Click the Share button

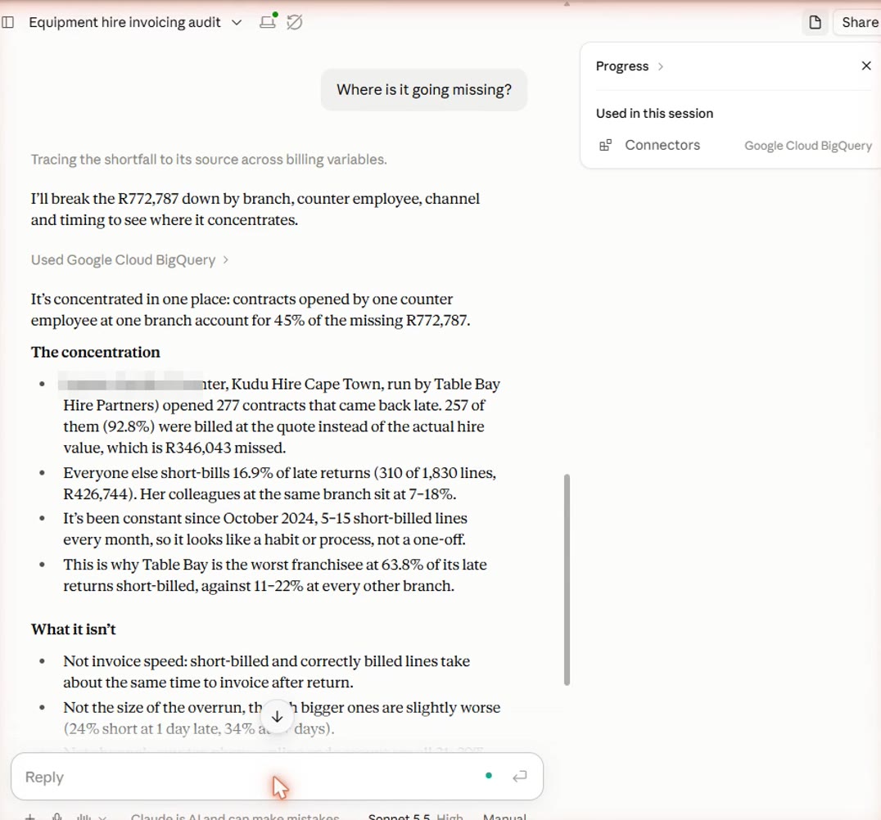point(860,22)
